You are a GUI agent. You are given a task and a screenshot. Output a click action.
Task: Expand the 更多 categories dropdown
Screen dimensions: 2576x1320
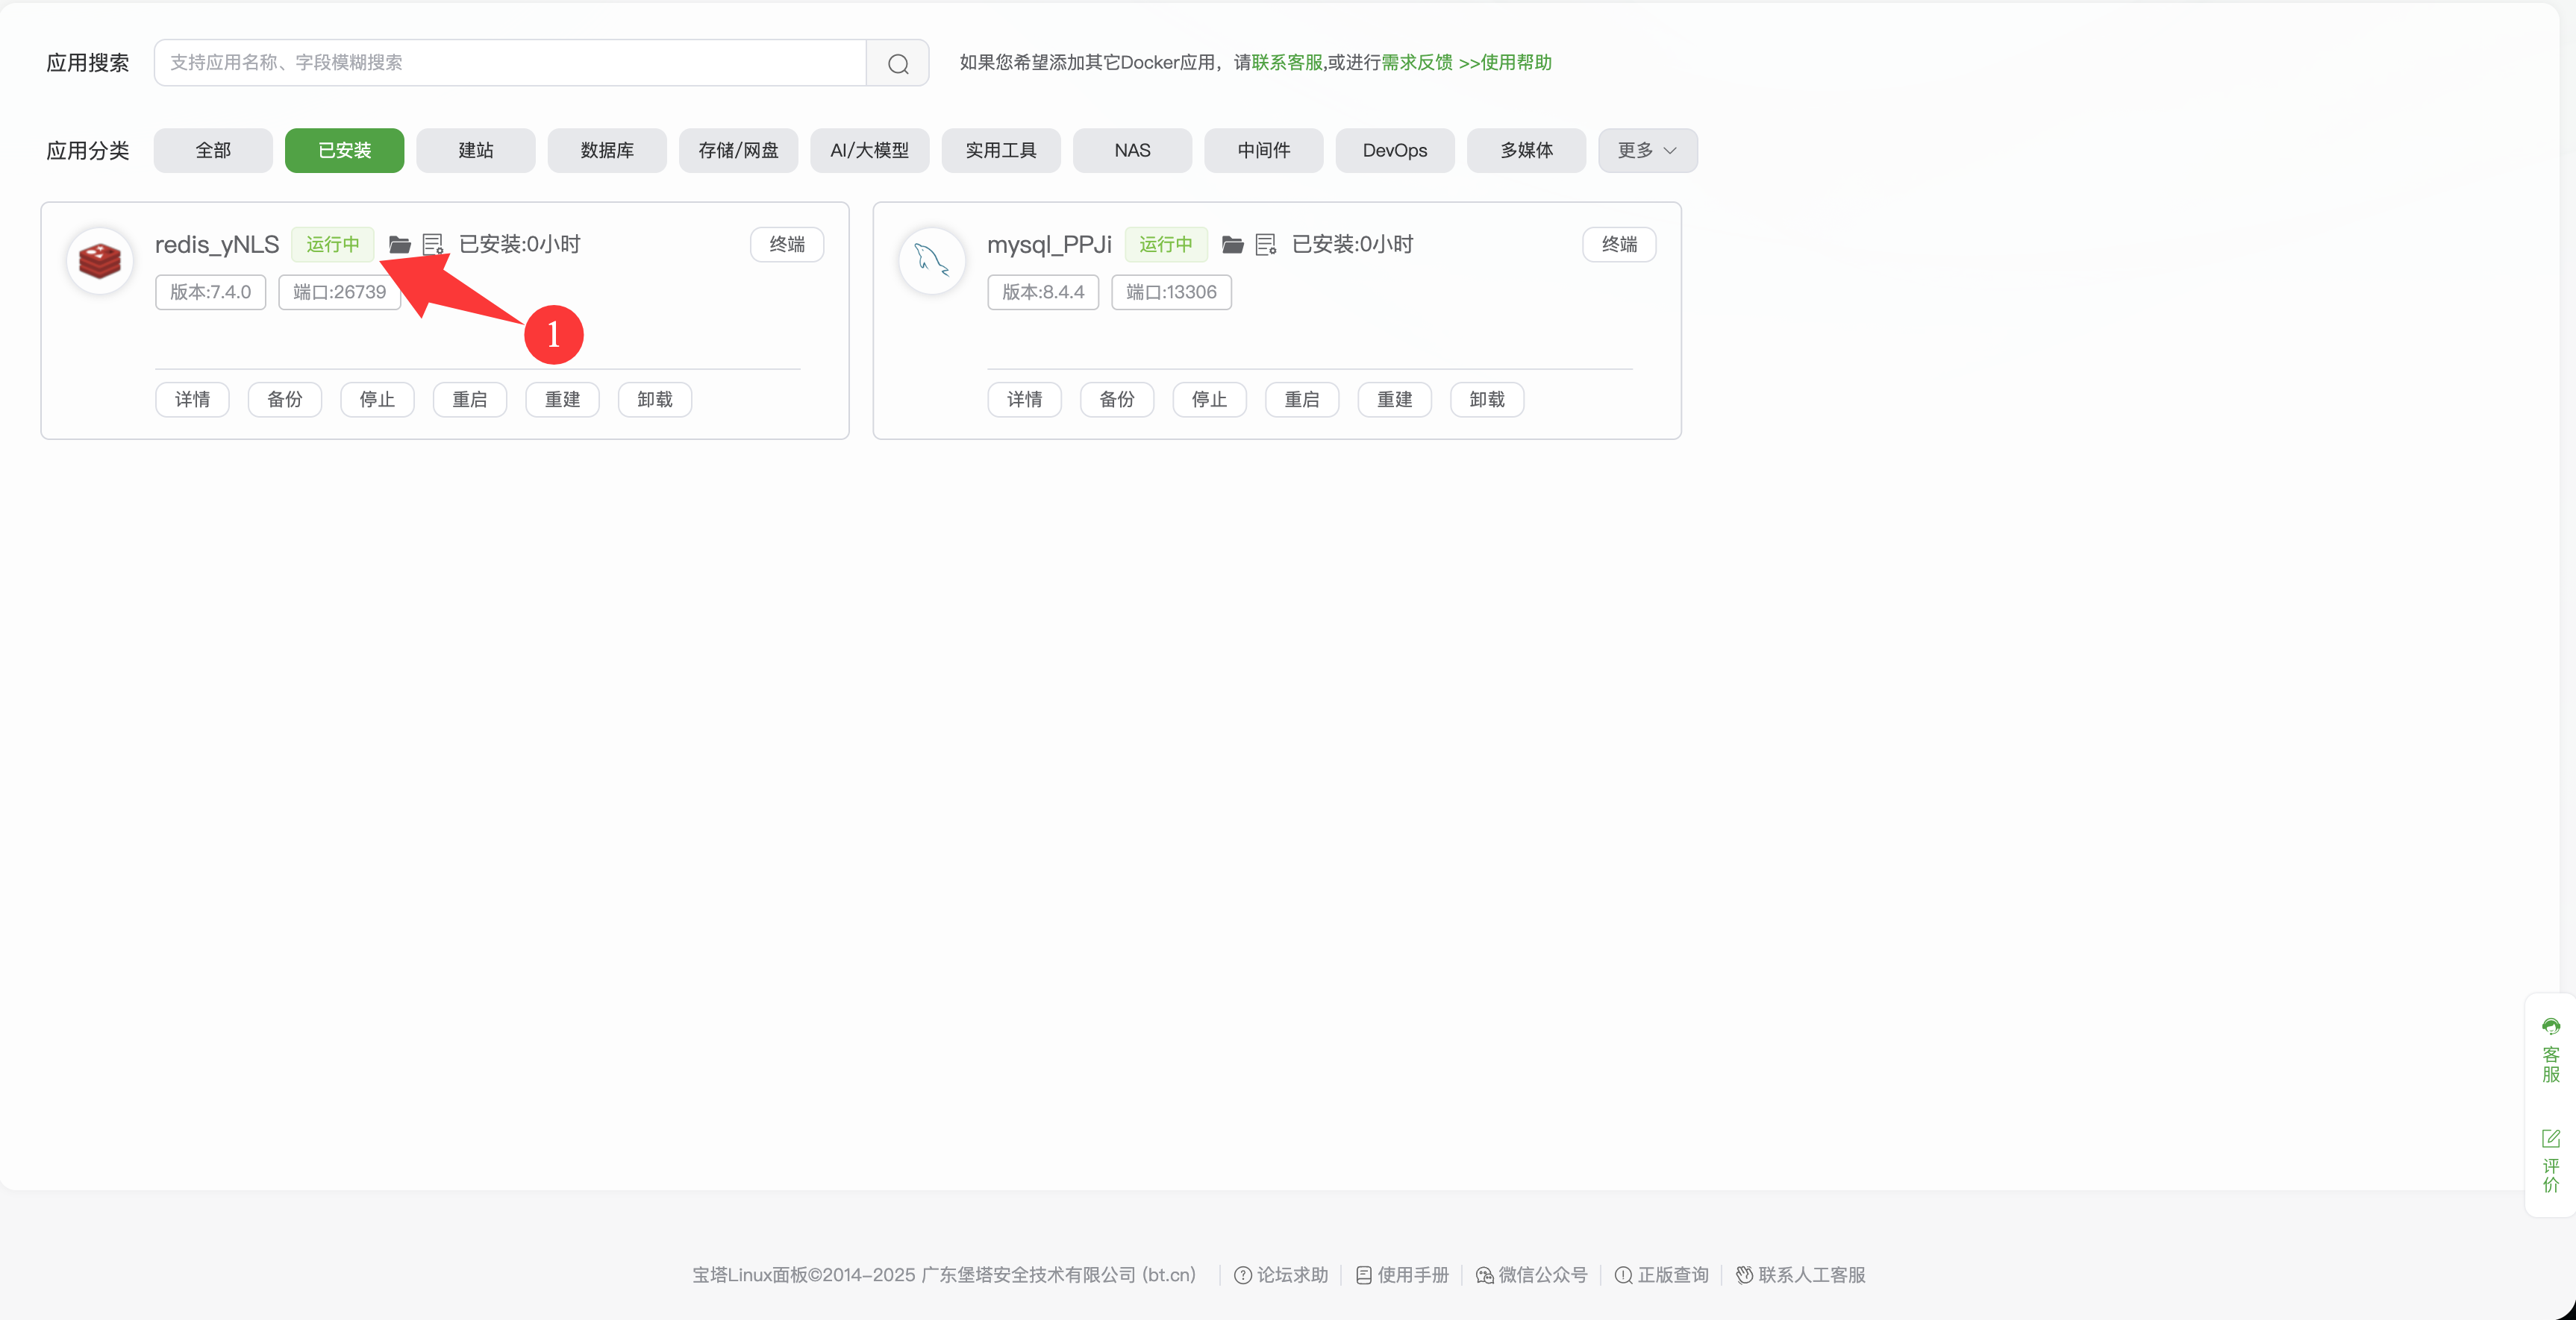[x=1646, y=151]
